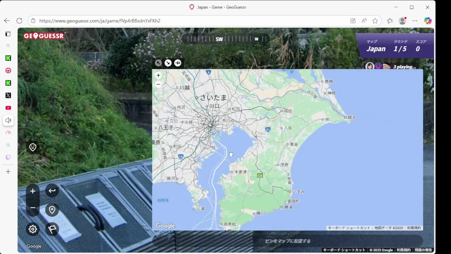Open second green K sidebar shortcut
The width and height of the screenshot is (451, 254).
tap(8, 83)
